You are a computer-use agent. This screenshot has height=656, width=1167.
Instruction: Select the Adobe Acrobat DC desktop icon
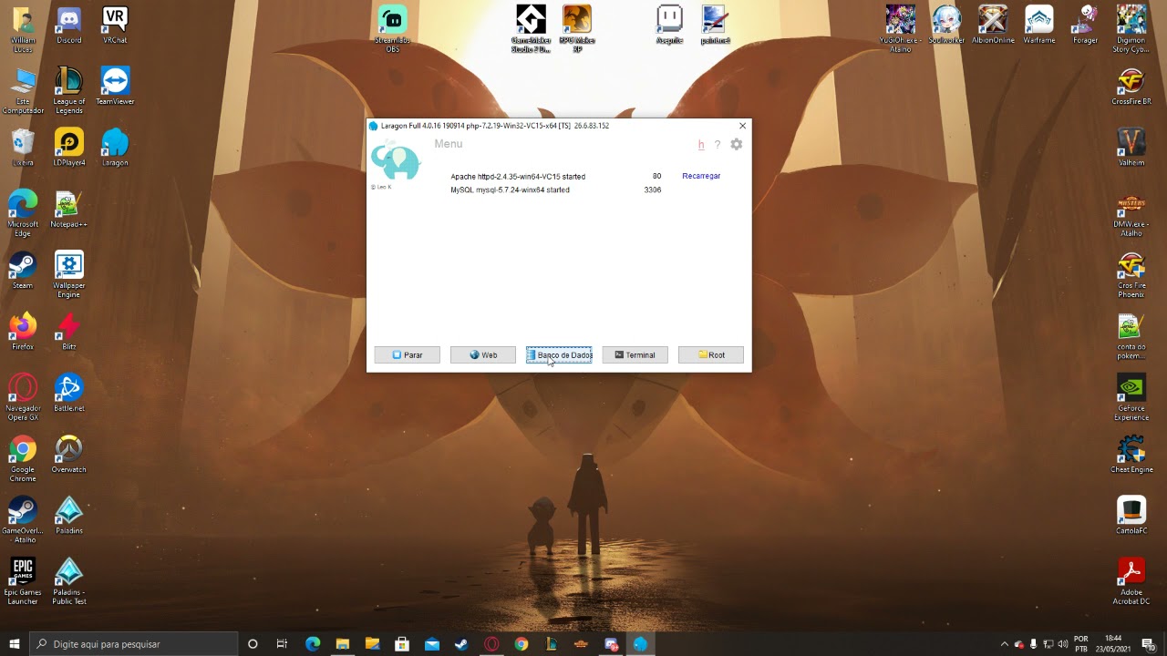[1131, 581]
